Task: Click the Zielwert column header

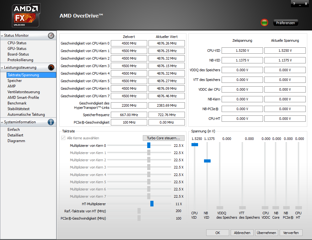Action: click(129, 37)
